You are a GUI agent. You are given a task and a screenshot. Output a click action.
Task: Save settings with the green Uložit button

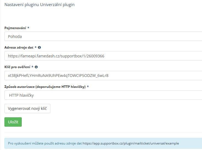pyautogui.click(x=13, y=122)
